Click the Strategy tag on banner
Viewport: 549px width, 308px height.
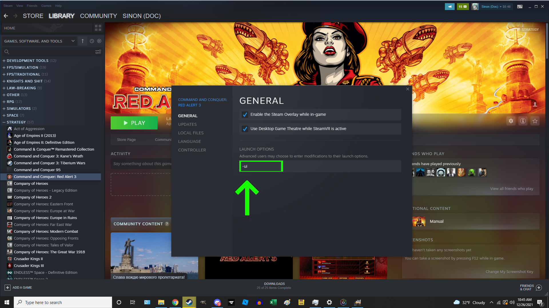tap(530, 29)
